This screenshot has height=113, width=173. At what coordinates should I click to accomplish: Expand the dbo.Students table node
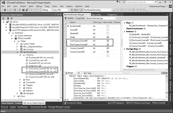click(17, 93)
